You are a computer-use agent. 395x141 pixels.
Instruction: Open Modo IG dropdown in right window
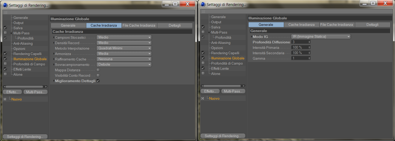pos(321,37)
